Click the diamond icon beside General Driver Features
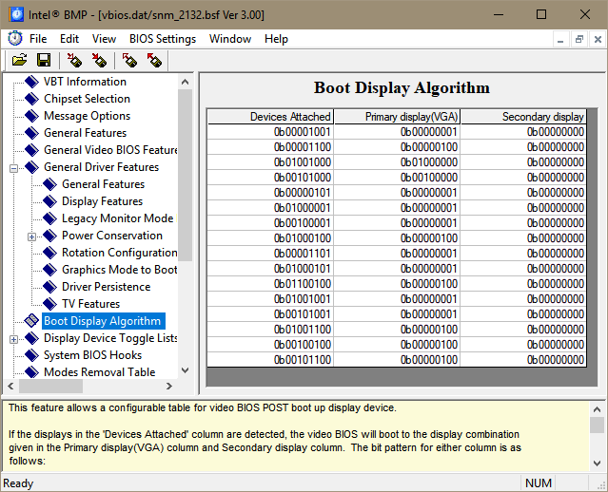 point(31,167)
